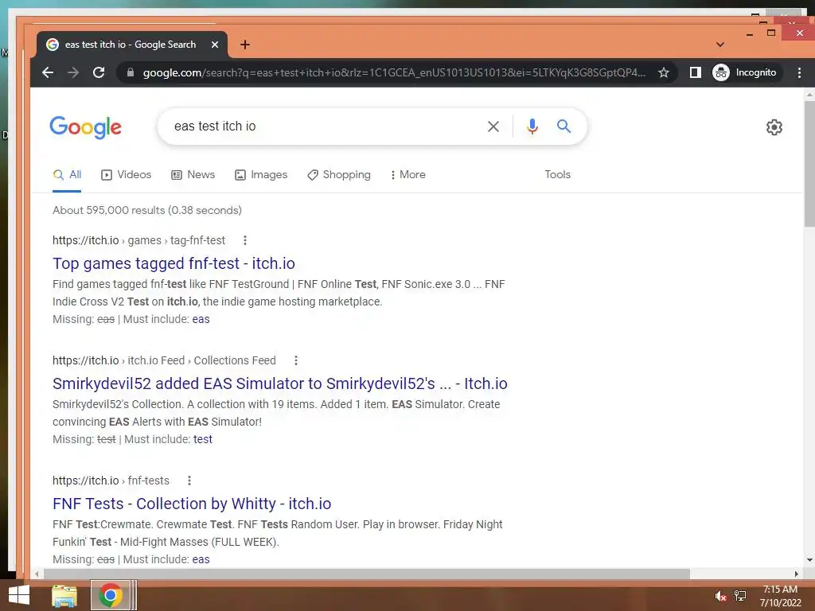Open Smirkydevil52 added EAS Simulator link
The image size is (815, 611).
pos(279,383)
